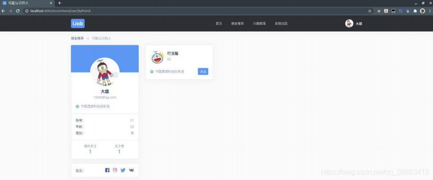The height and width of the screenshot is (180, 433).
Task: Click the green location icon under 大雄's email
Action: tap(77, 106)
